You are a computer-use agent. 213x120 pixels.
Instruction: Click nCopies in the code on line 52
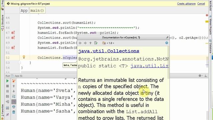pos(70,58)
